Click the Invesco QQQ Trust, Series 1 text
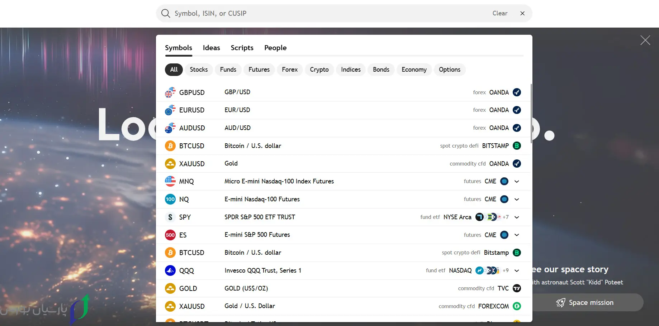659x326 pixels. [x=263, y=270]
